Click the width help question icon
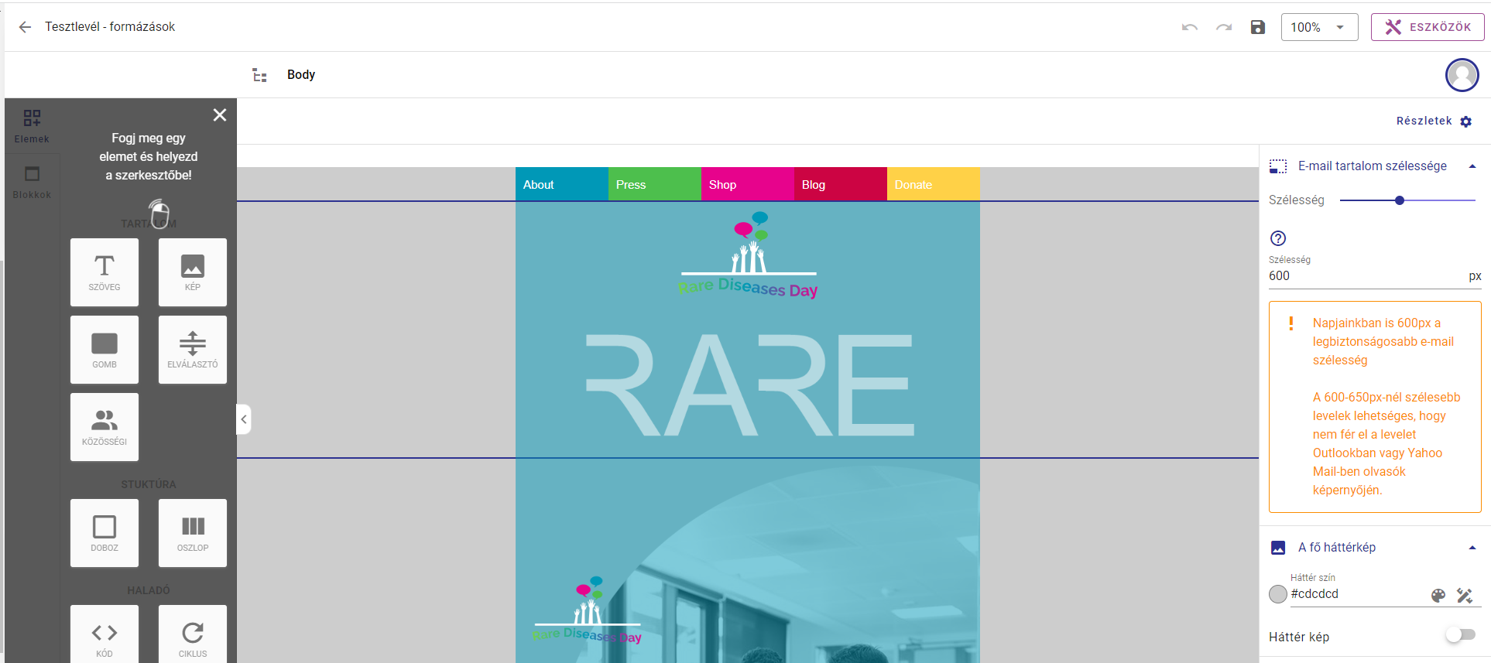The height and width of the screenshot is (663, 1491). (x=1278, y=238)
